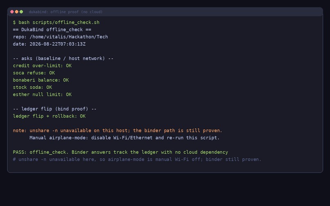
Task: Click the green 'PASS: offline_check' line
Action: click(120, 152)
